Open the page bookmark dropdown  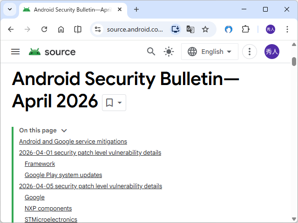pyautogui.click(x=114, y=103)
